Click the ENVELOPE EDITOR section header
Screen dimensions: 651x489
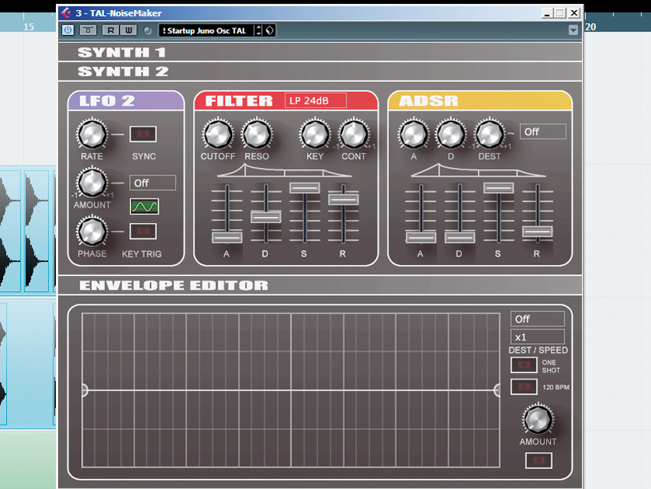(320, 285)
